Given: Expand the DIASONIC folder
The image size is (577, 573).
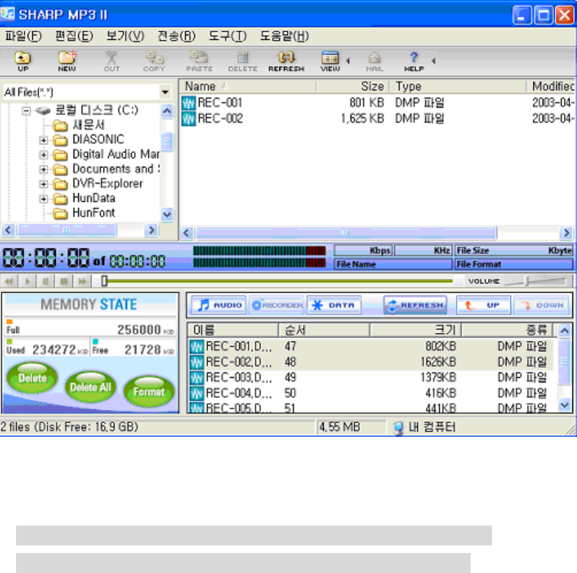Looking at the screenshot, I should tap(44, 140).
